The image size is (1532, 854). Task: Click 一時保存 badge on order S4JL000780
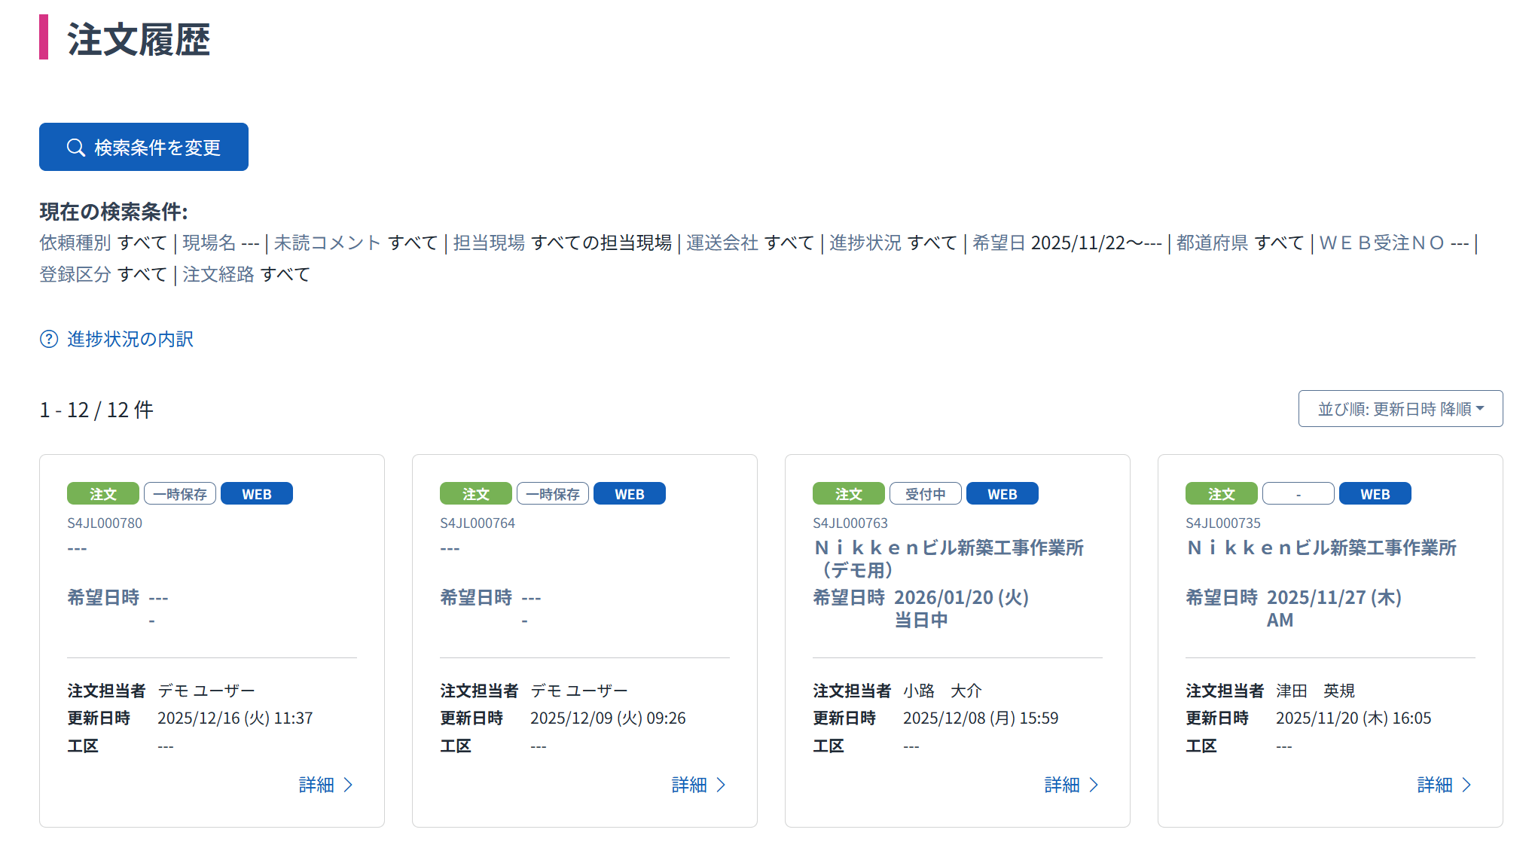180,494
